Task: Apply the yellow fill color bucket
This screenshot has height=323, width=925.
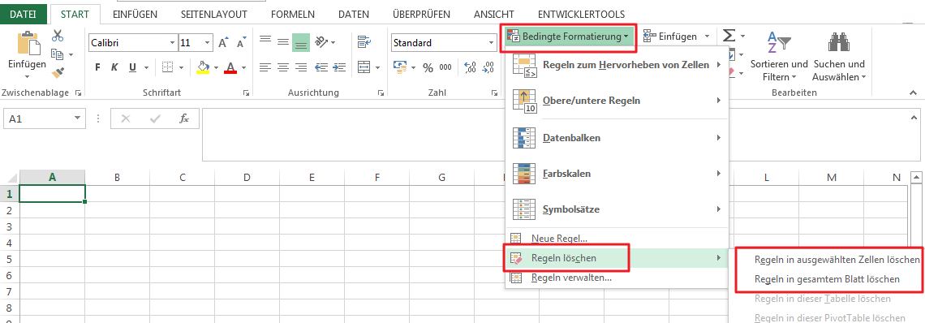Action: point(204,67)
